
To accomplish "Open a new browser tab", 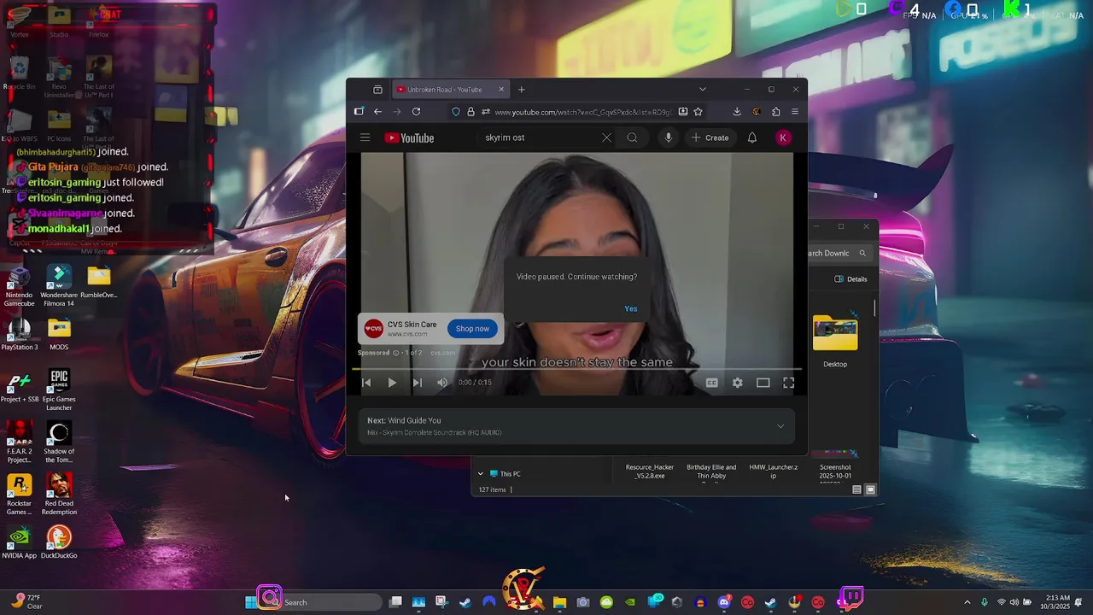I will pyautogui.click(x=521, y=90).
